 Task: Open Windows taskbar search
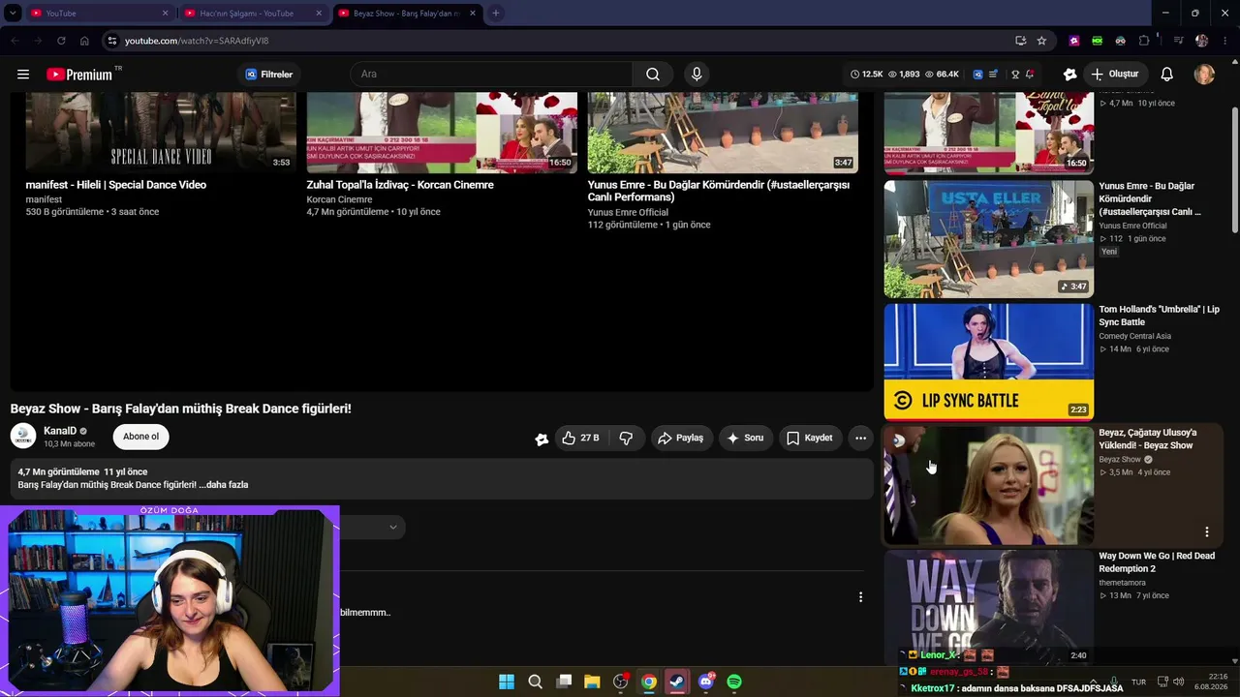pyautogui.click(x=535, y=682)
